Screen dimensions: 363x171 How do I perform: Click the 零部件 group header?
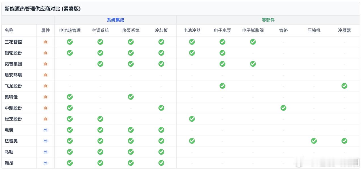click(x=268, y=20)
